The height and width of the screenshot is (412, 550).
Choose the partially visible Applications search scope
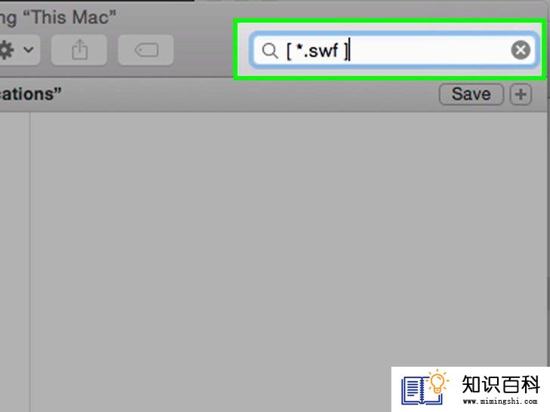30,94
